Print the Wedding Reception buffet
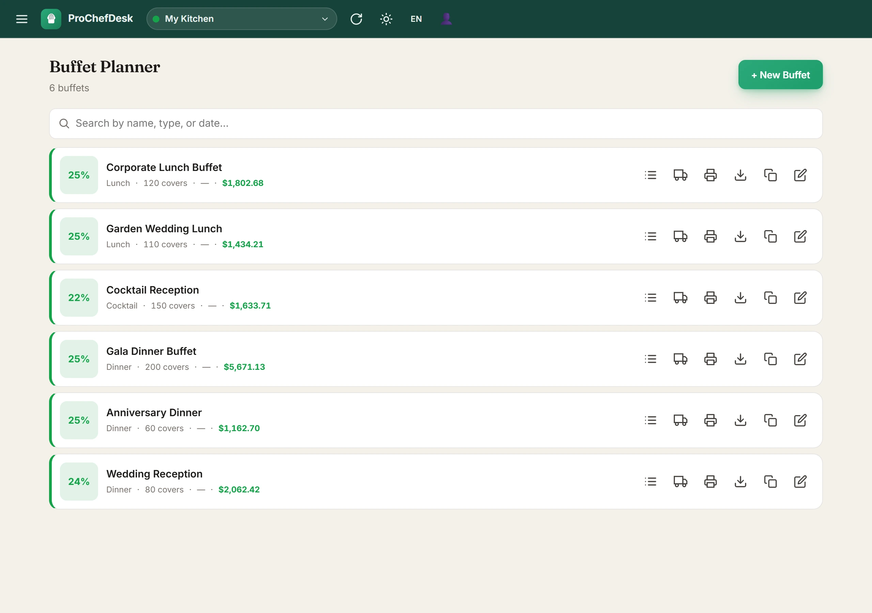The height and width of the screenshot is (613, 872). point(710,482)
